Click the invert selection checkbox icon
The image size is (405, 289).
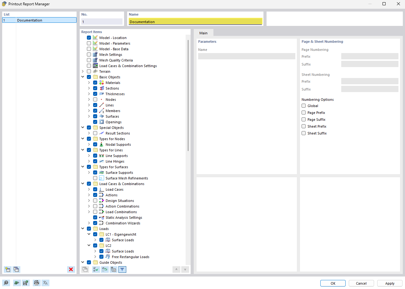(105, 269)
